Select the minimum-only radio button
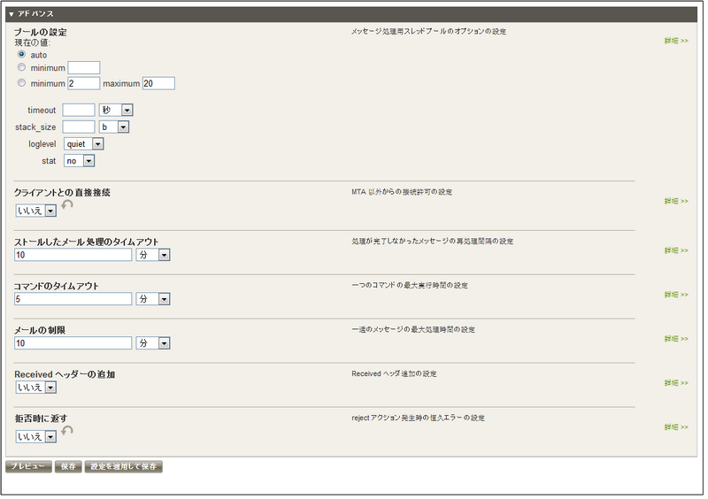Screen dimensions: 708x499 (x=21, y=67)
